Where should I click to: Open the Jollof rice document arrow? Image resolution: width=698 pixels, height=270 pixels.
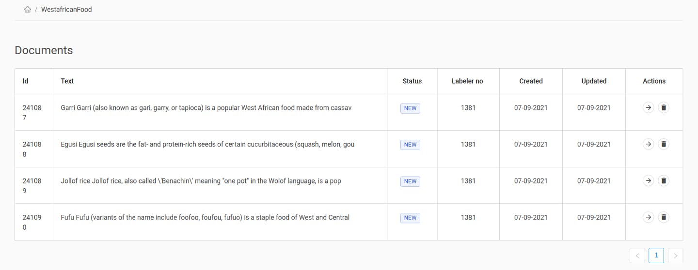(648, 180)
